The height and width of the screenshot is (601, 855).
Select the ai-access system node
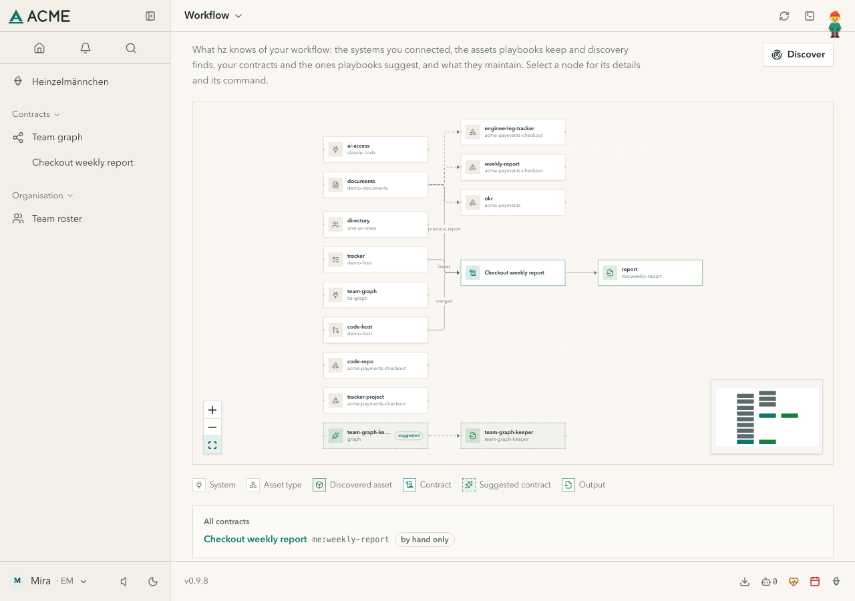pos(375,150)
